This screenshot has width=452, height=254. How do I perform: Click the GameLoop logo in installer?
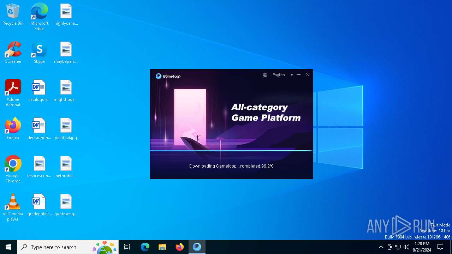tap(168, 76)
